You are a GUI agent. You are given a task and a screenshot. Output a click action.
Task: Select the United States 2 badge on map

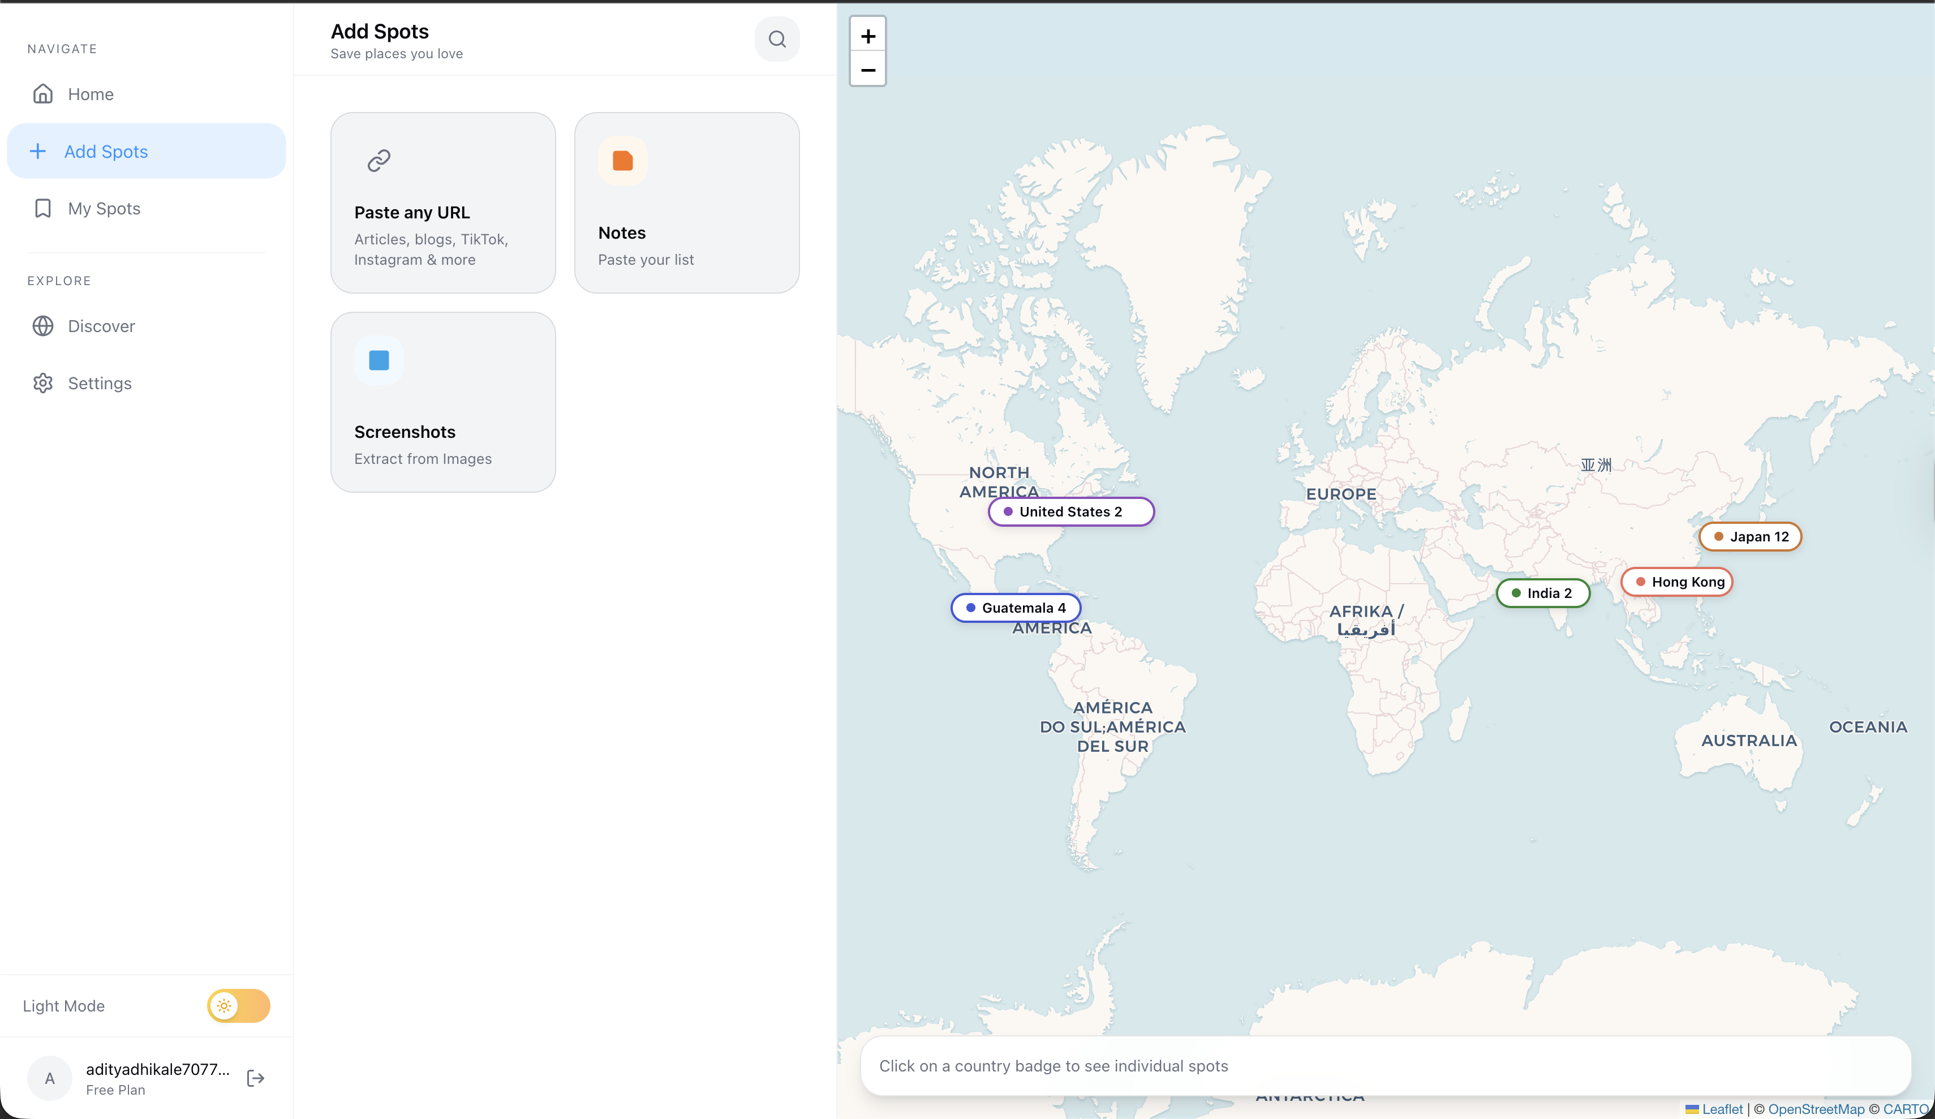tap(1070, 511)
